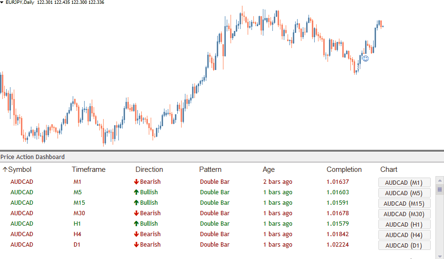This screenshot has width=444, height=259.
Task: Click the green bullish arrow in the M15 row
Action: tap(136, 203)
